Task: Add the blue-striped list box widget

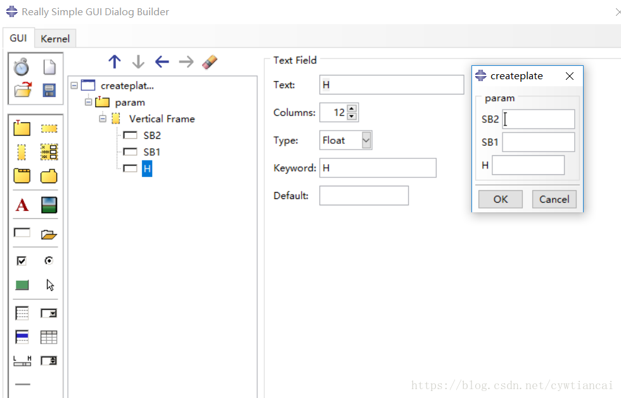Action: 22,337
